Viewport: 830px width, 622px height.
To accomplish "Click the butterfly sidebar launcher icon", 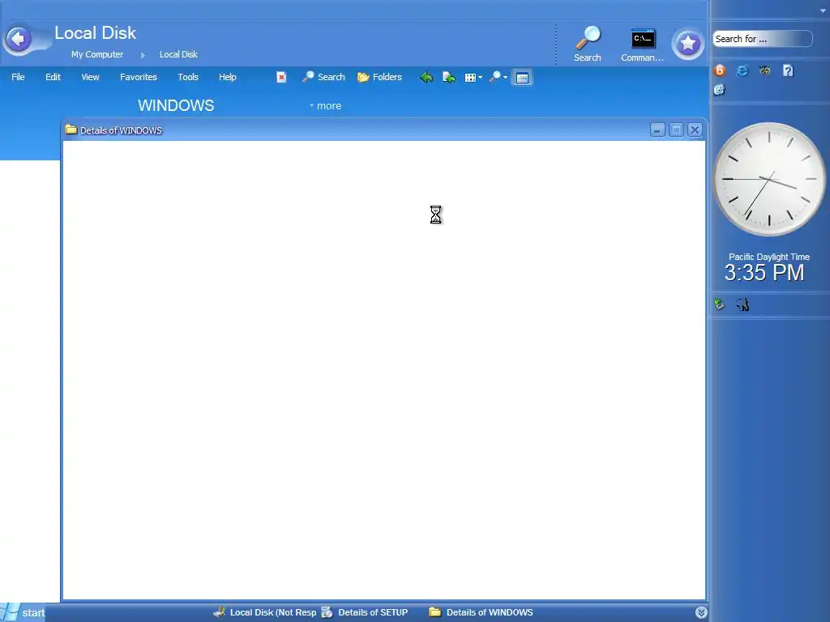I will coord(765,70).
